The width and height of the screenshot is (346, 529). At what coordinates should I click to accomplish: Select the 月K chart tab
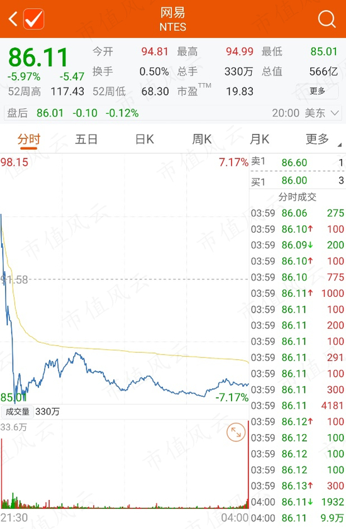(259, 139)
